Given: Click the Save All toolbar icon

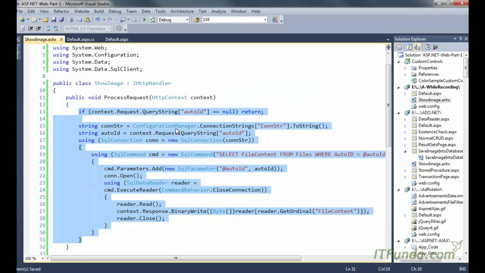Looking at the screenshot, I should point(61,20).
